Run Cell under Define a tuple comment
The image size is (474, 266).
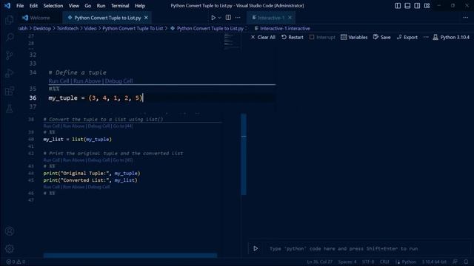(x=59, y=81)
